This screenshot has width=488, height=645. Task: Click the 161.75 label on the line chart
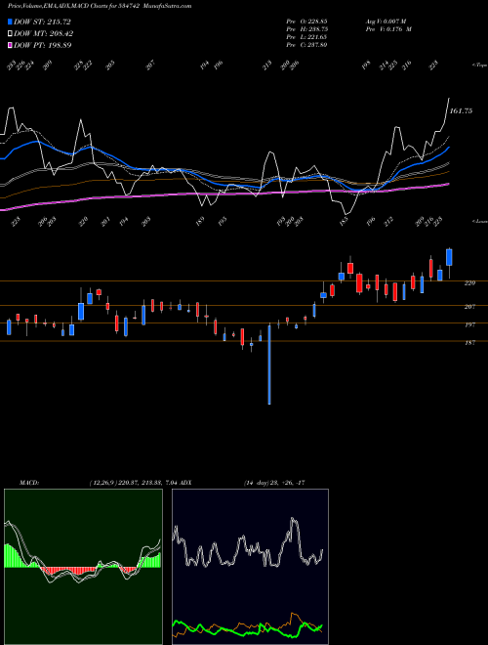coord(462,111)
